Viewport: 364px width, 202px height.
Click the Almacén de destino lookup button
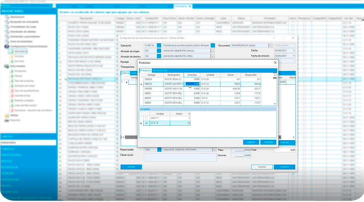(159, 56)
